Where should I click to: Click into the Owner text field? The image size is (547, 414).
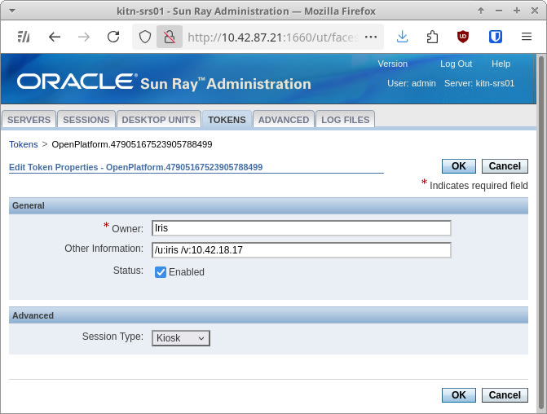pyautogui.click(x=302, y=228)
